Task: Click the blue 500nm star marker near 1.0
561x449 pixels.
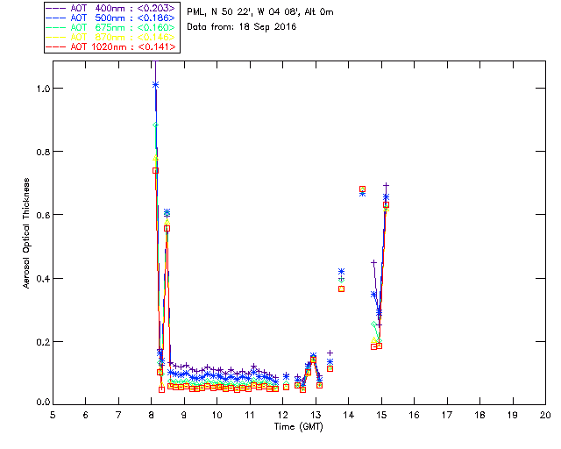Action: [155, 85]
